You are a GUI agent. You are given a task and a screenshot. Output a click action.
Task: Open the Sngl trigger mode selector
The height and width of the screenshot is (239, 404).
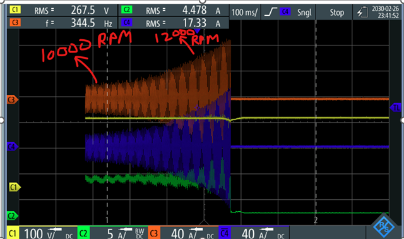(304, 13)
